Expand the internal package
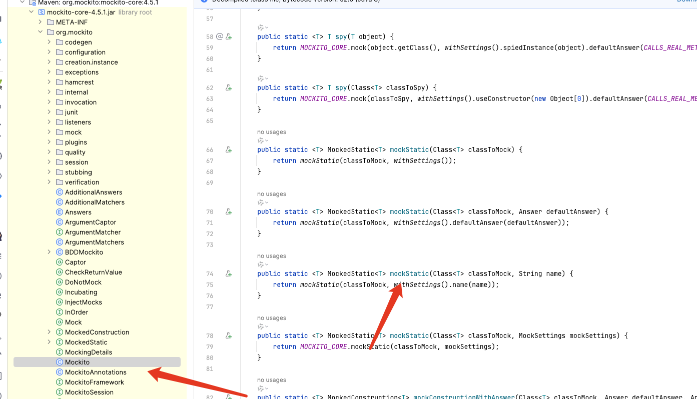Viewport: 697px width, 399px height. [x=49, y=92]
